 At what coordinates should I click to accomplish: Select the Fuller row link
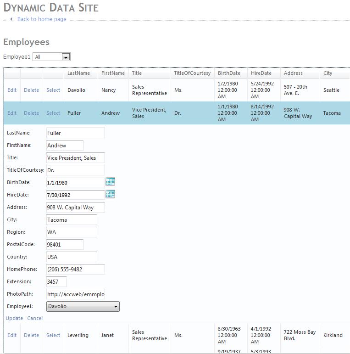coord(53,113)
